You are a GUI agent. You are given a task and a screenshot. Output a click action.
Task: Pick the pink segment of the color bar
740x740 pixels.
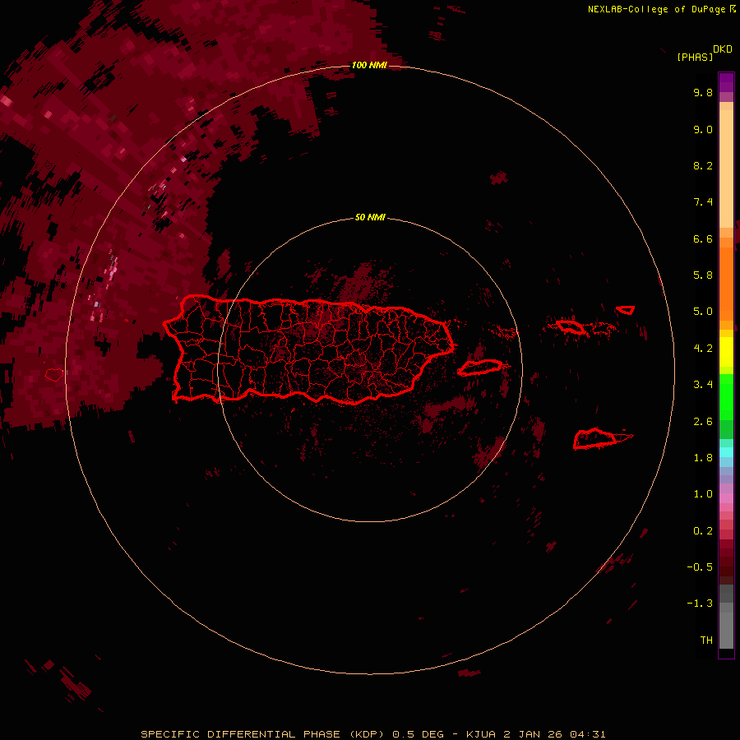(726, 498)
